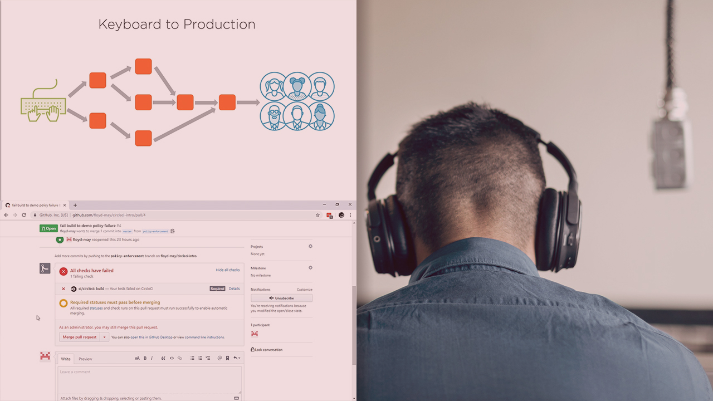Viewport: 713px width, 401px height.
Task: Click the Milestone sidebar heading
Action: 258,268
